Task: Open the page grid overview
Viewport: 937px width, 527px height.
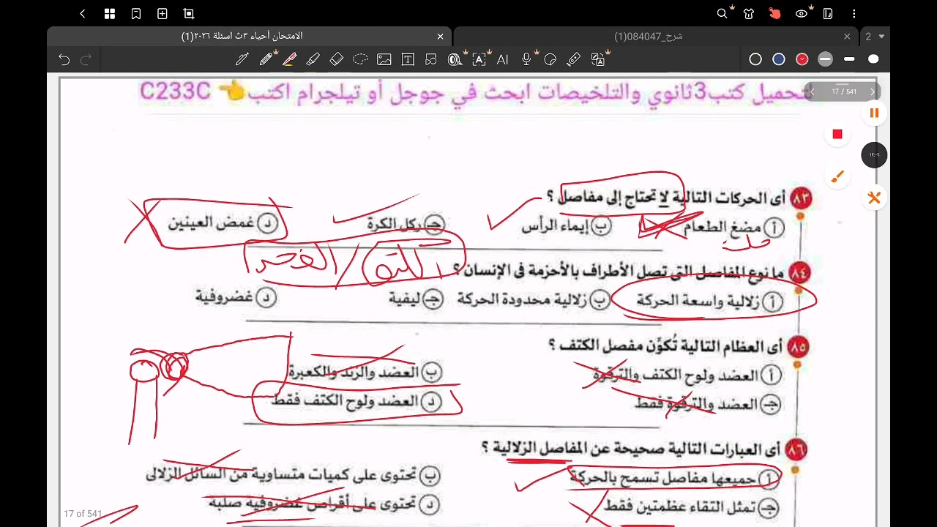Action: (110, 14)
